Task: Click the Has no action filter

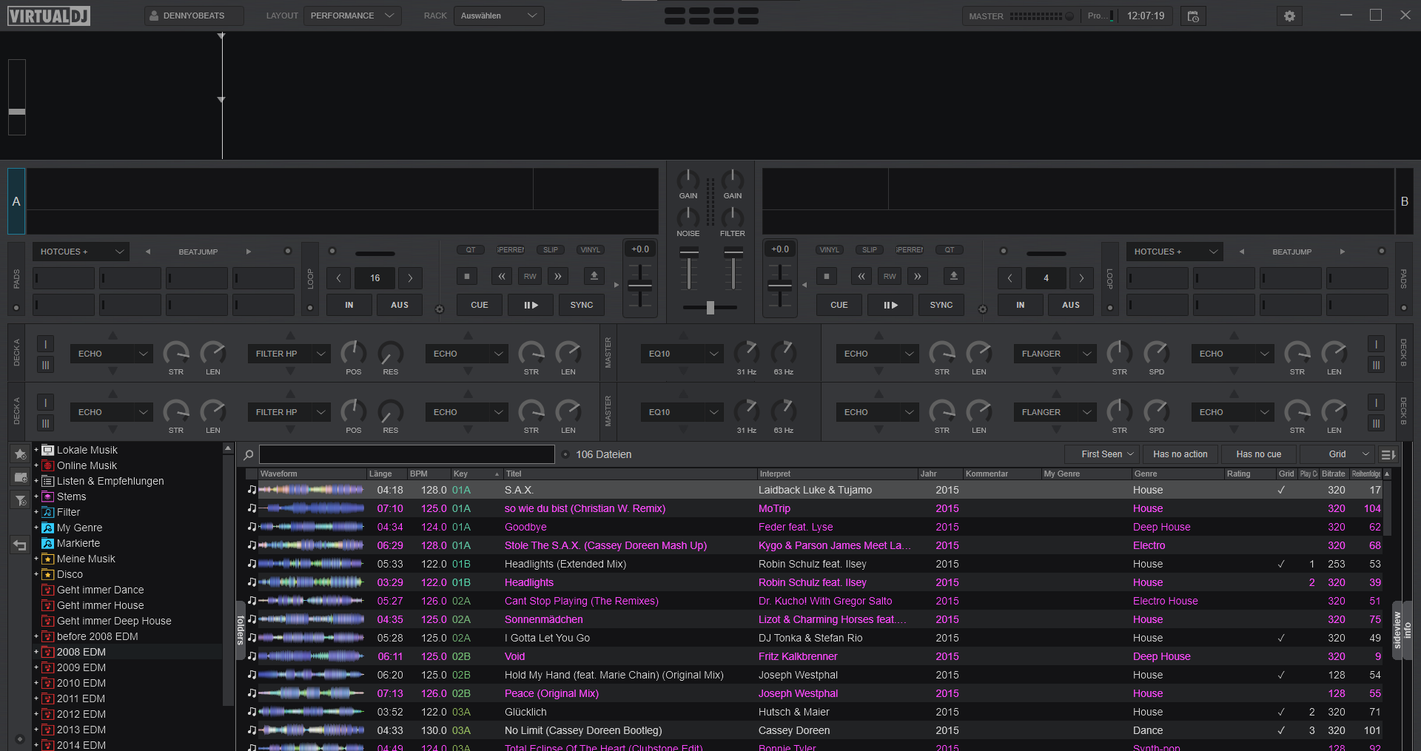Action: click(1180, 454)
